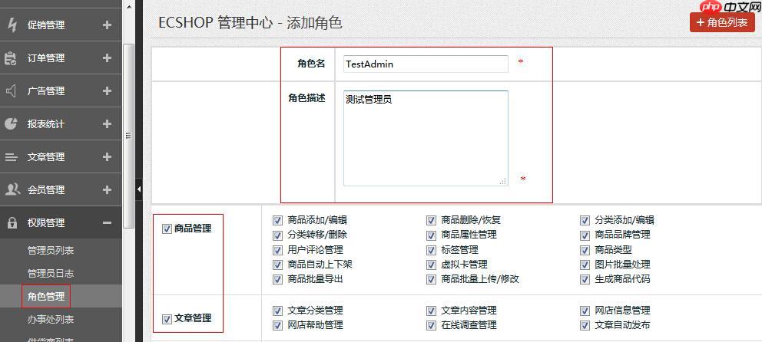Uncheck 文章自动发布 permission

click(585, 325)
